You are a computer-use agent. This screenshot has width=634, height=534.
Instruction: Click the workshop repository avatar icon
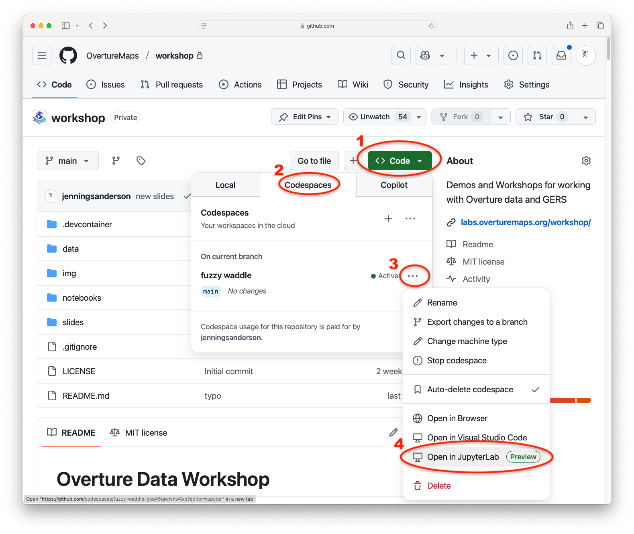click(x=39, y=117)
